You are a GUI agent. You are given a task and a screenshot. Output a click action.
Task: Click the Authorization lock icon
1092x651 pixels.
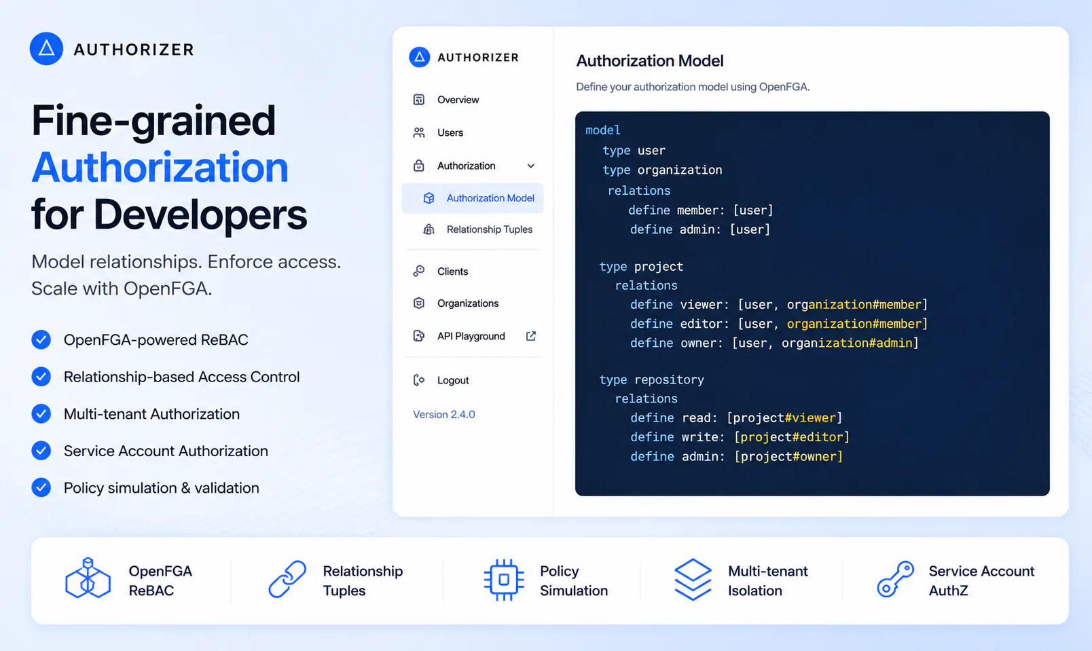[419, 166]
